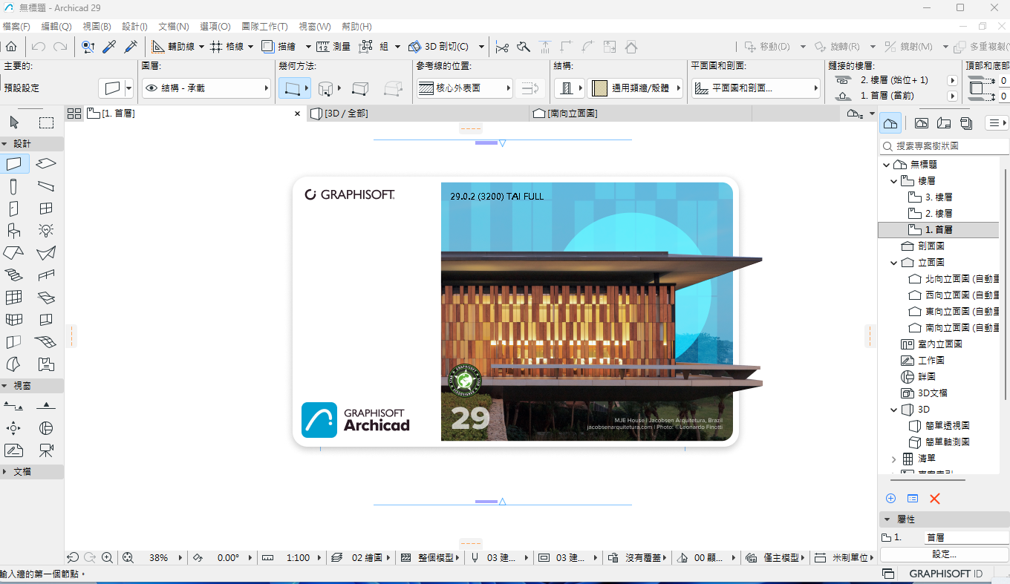Viewport: 1010px width, 584px height.
Task: Toggle the Grid snap button
Action: pyautogui.click(x=227, y=47)
